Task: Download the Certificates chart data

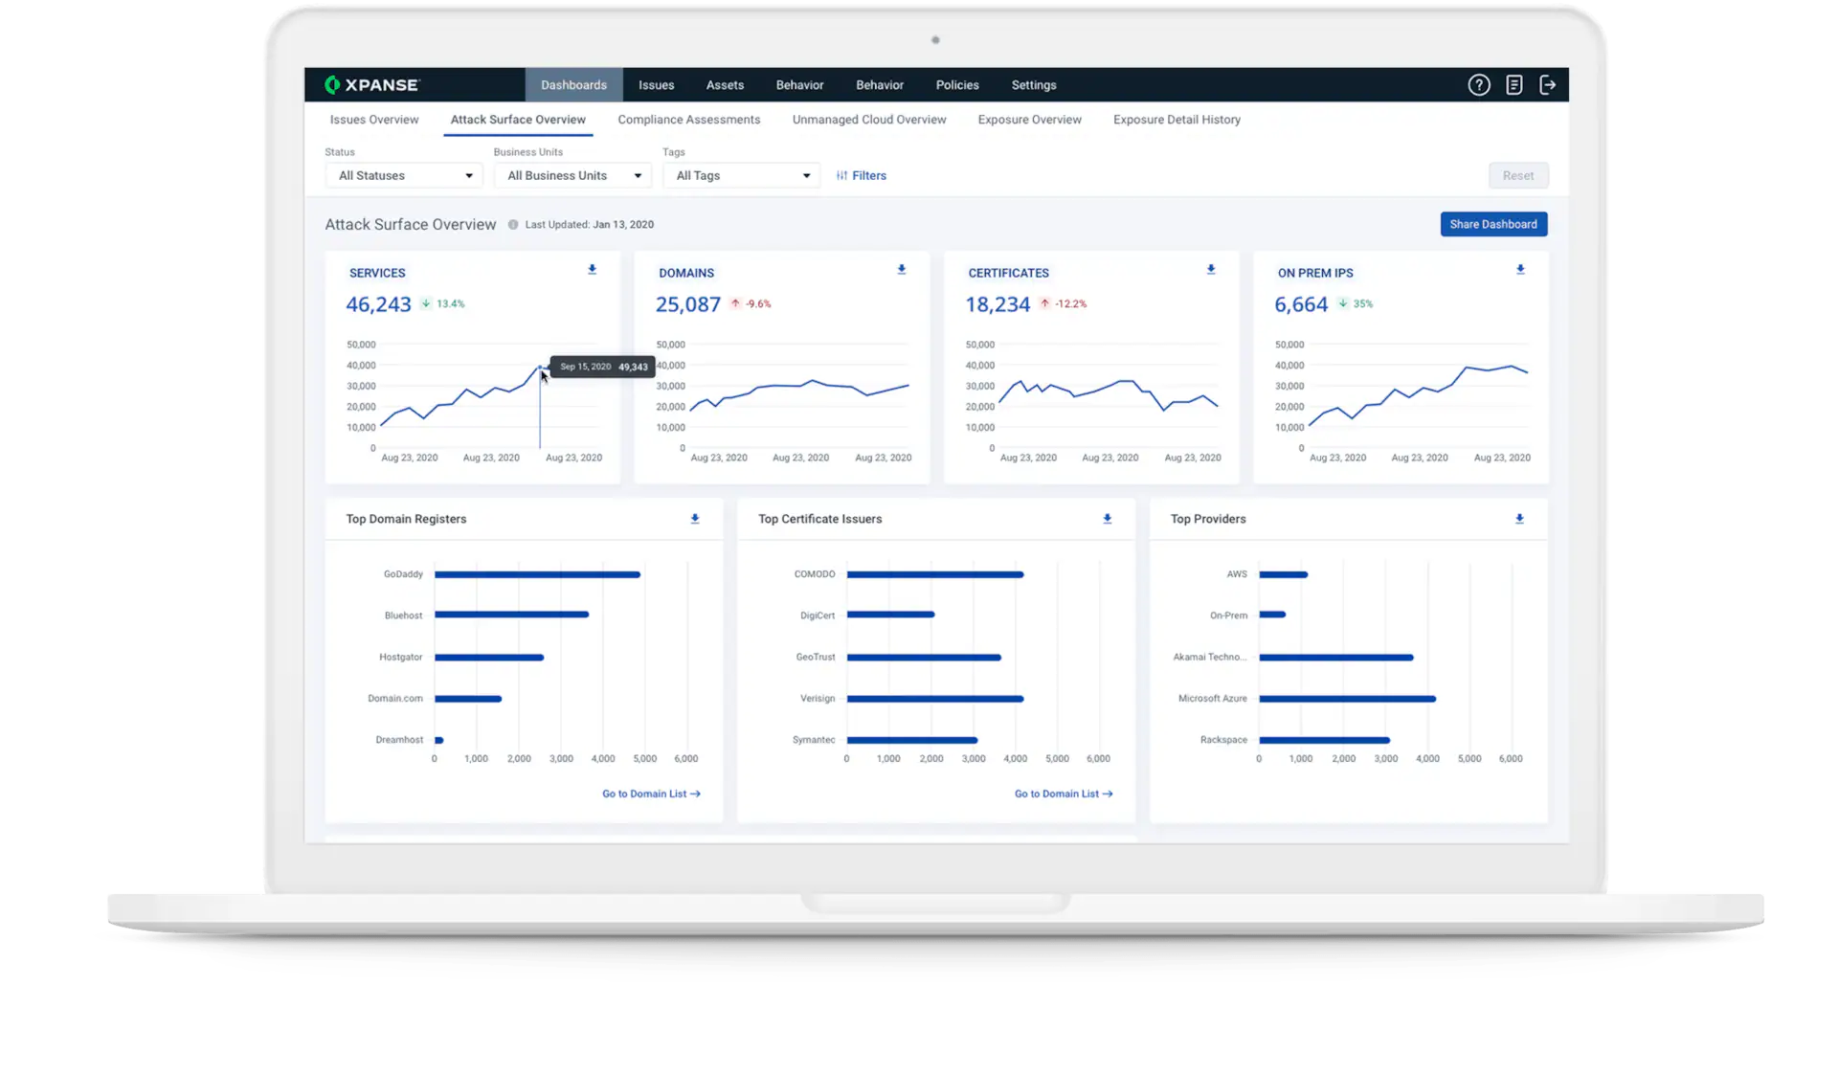Action: [1211, 270]
